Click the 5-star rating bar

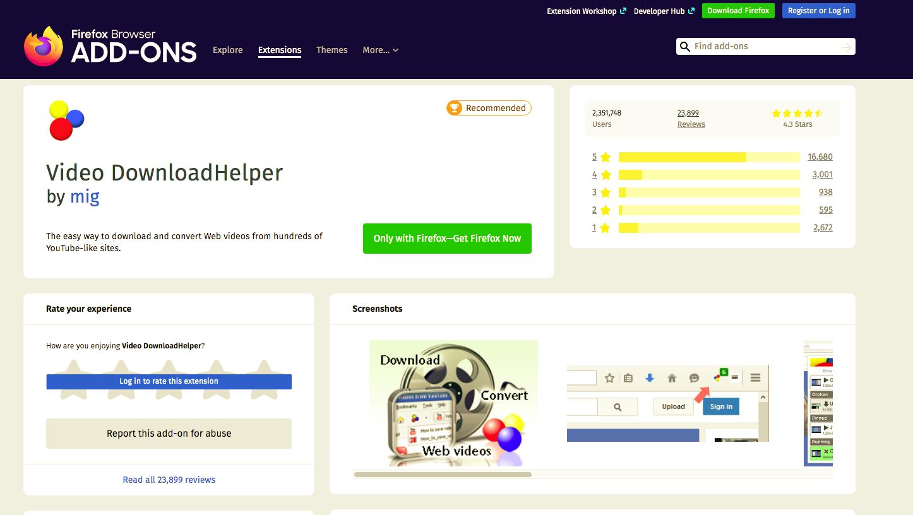tap(709, 157)
